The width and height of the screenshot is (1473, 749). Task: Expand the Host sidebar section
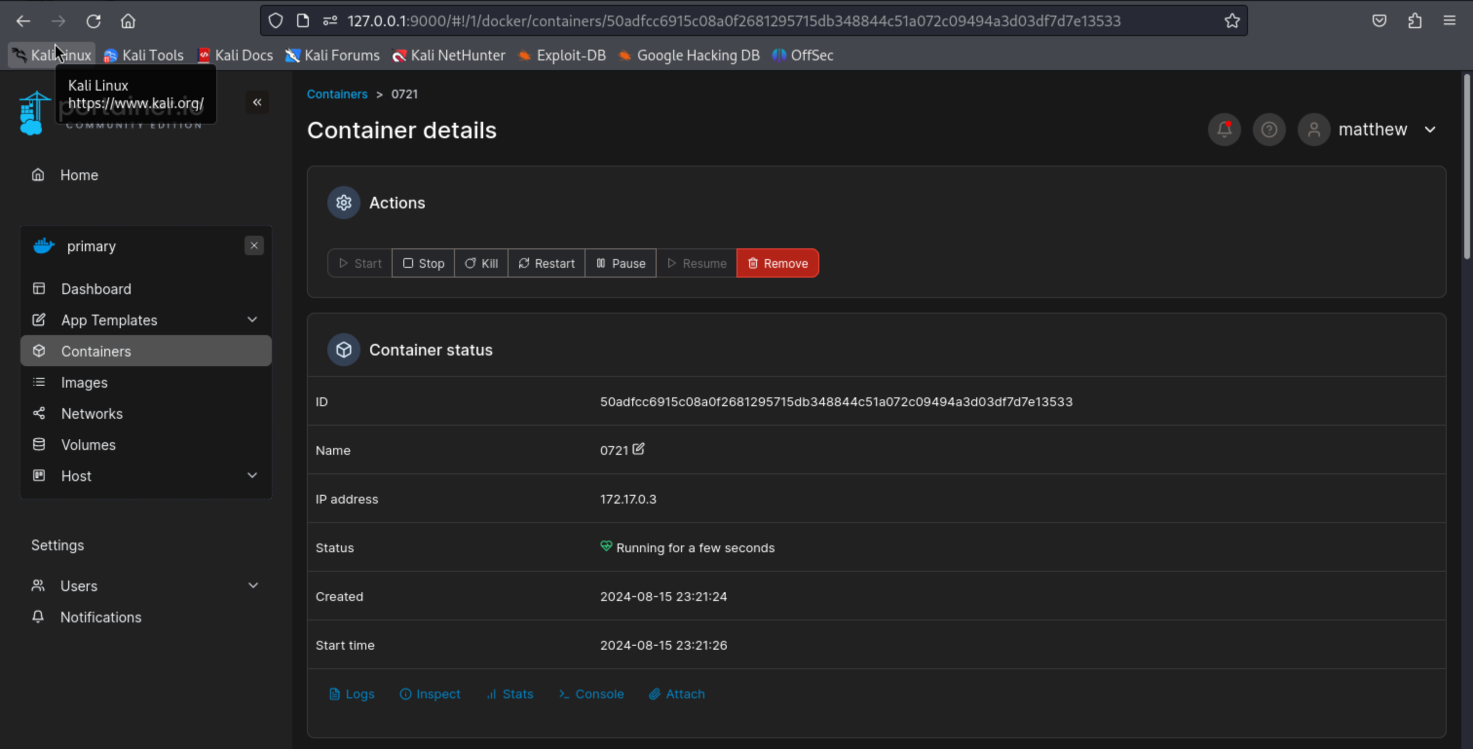[252, 476]
